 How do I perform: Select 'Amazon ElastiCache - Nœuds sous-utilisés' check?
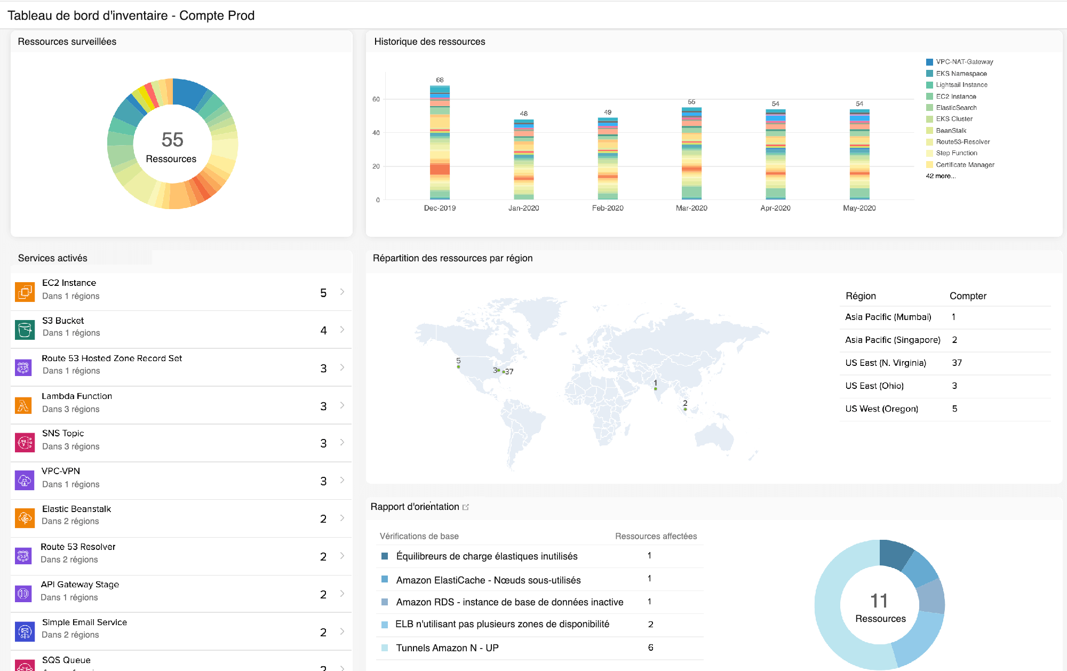[540, 580]
